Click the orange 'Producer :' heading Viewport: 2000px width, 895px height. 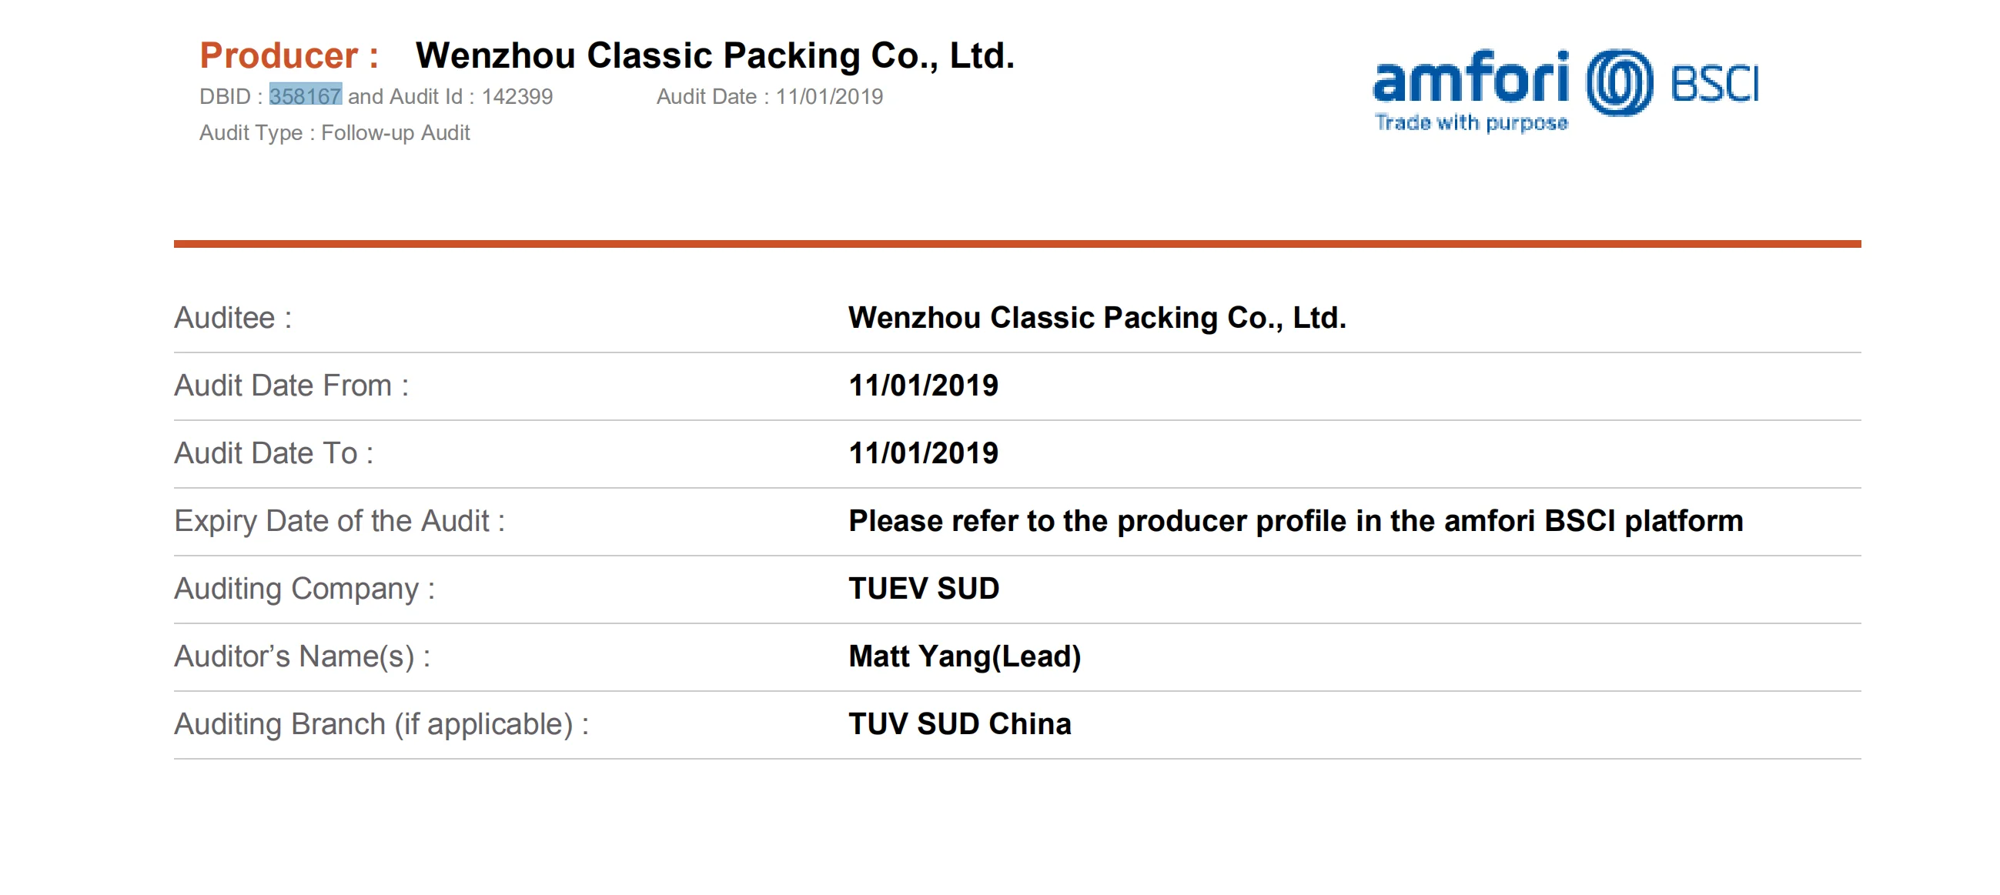point(289,55)
